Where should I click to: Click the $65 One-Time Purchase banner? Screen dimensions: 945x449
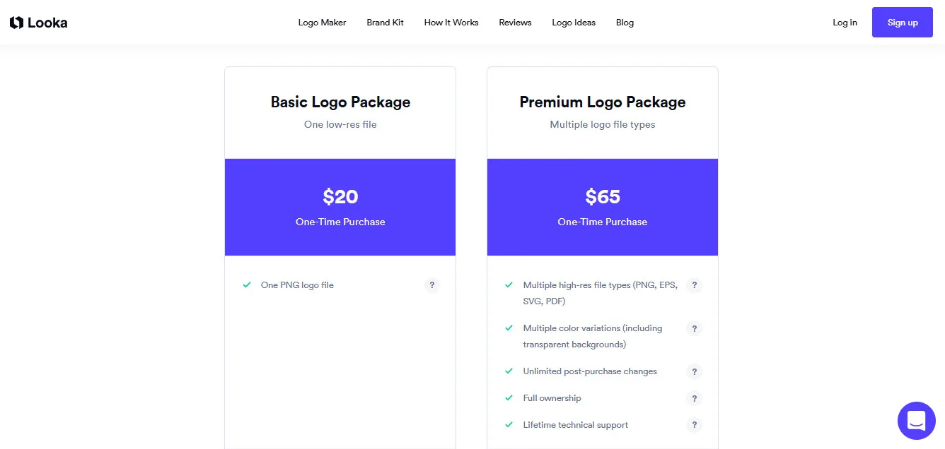pyautogui.click(x=602, y=207)
